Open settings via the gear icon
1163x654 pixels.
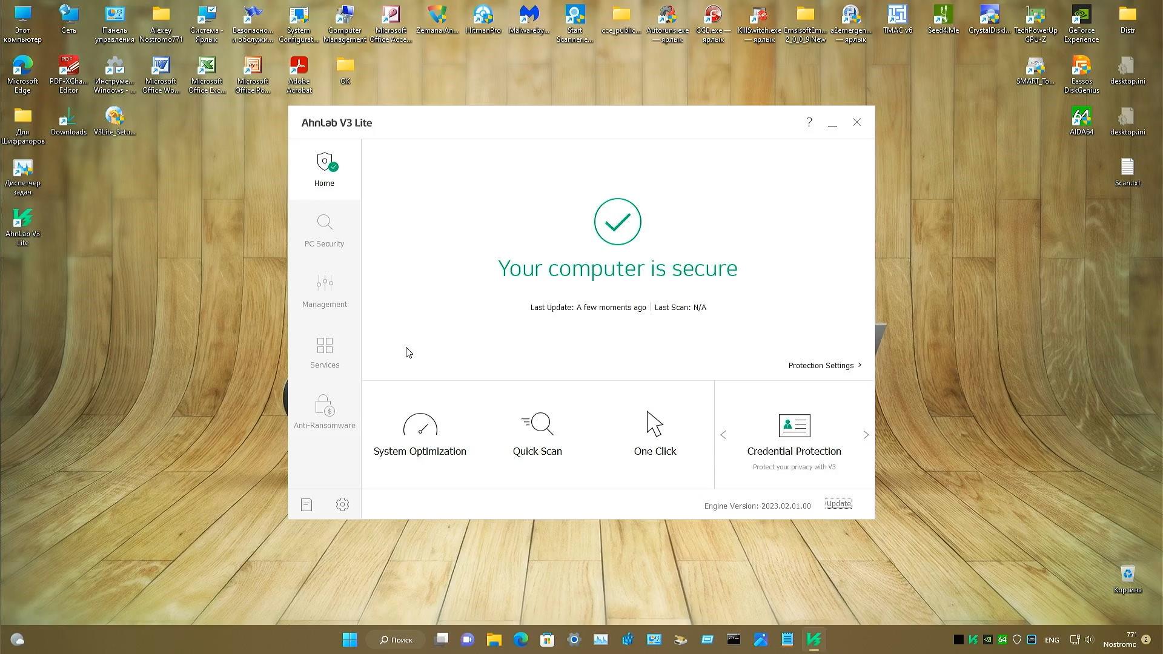coord(342,504)
